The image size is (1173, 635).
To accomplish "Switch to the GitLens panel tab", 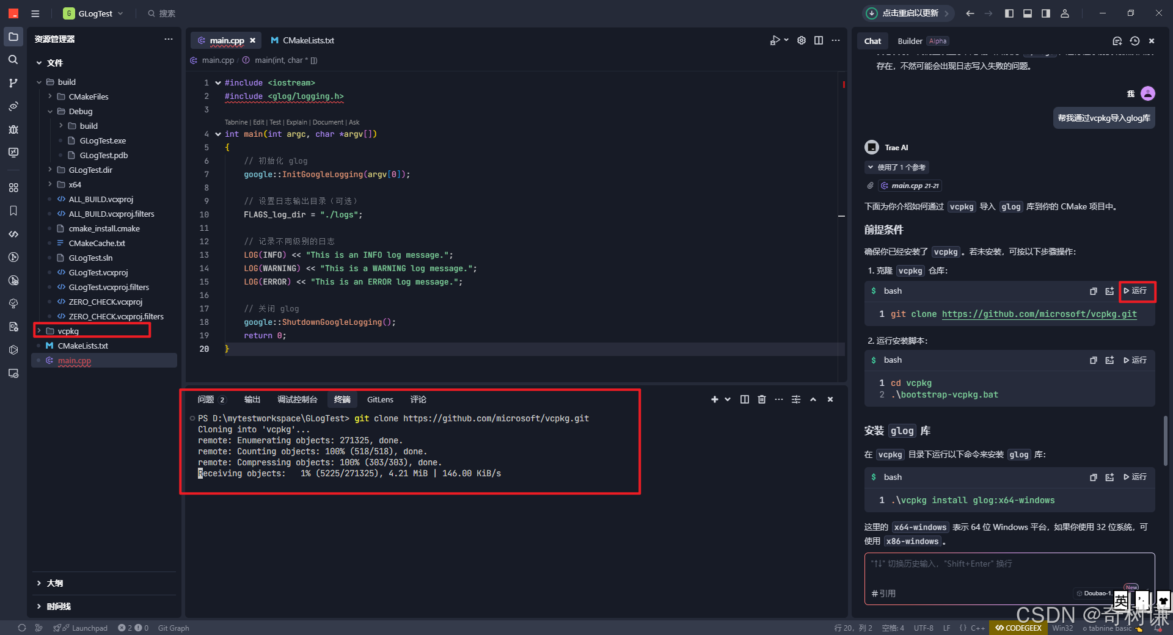I will [x=380, y=399].
